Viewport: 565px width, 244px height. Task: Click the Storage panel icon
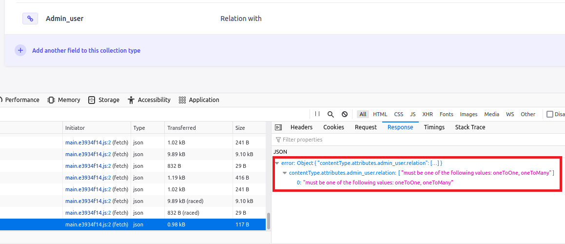point(92,100)
